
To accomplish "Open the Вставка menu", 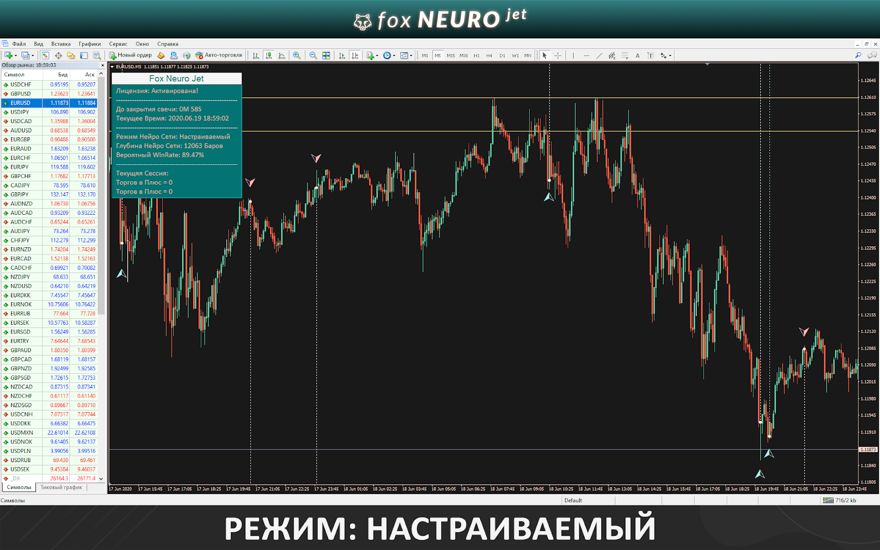I will pos(61,44).
